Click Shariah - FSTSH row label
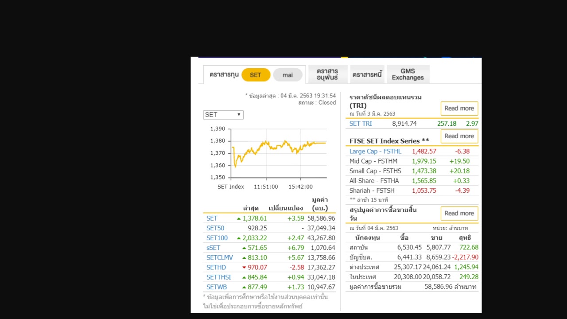The width and height of the screenshot is (567, 319). click(372, 190)
